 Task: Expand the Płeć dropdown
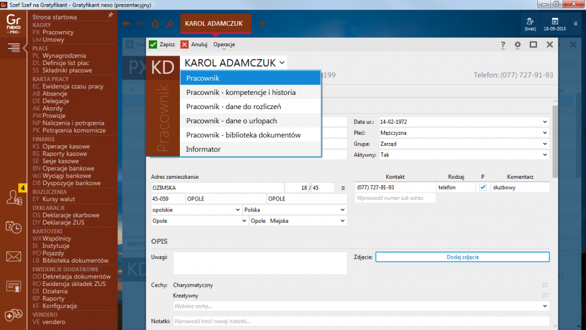545,133
